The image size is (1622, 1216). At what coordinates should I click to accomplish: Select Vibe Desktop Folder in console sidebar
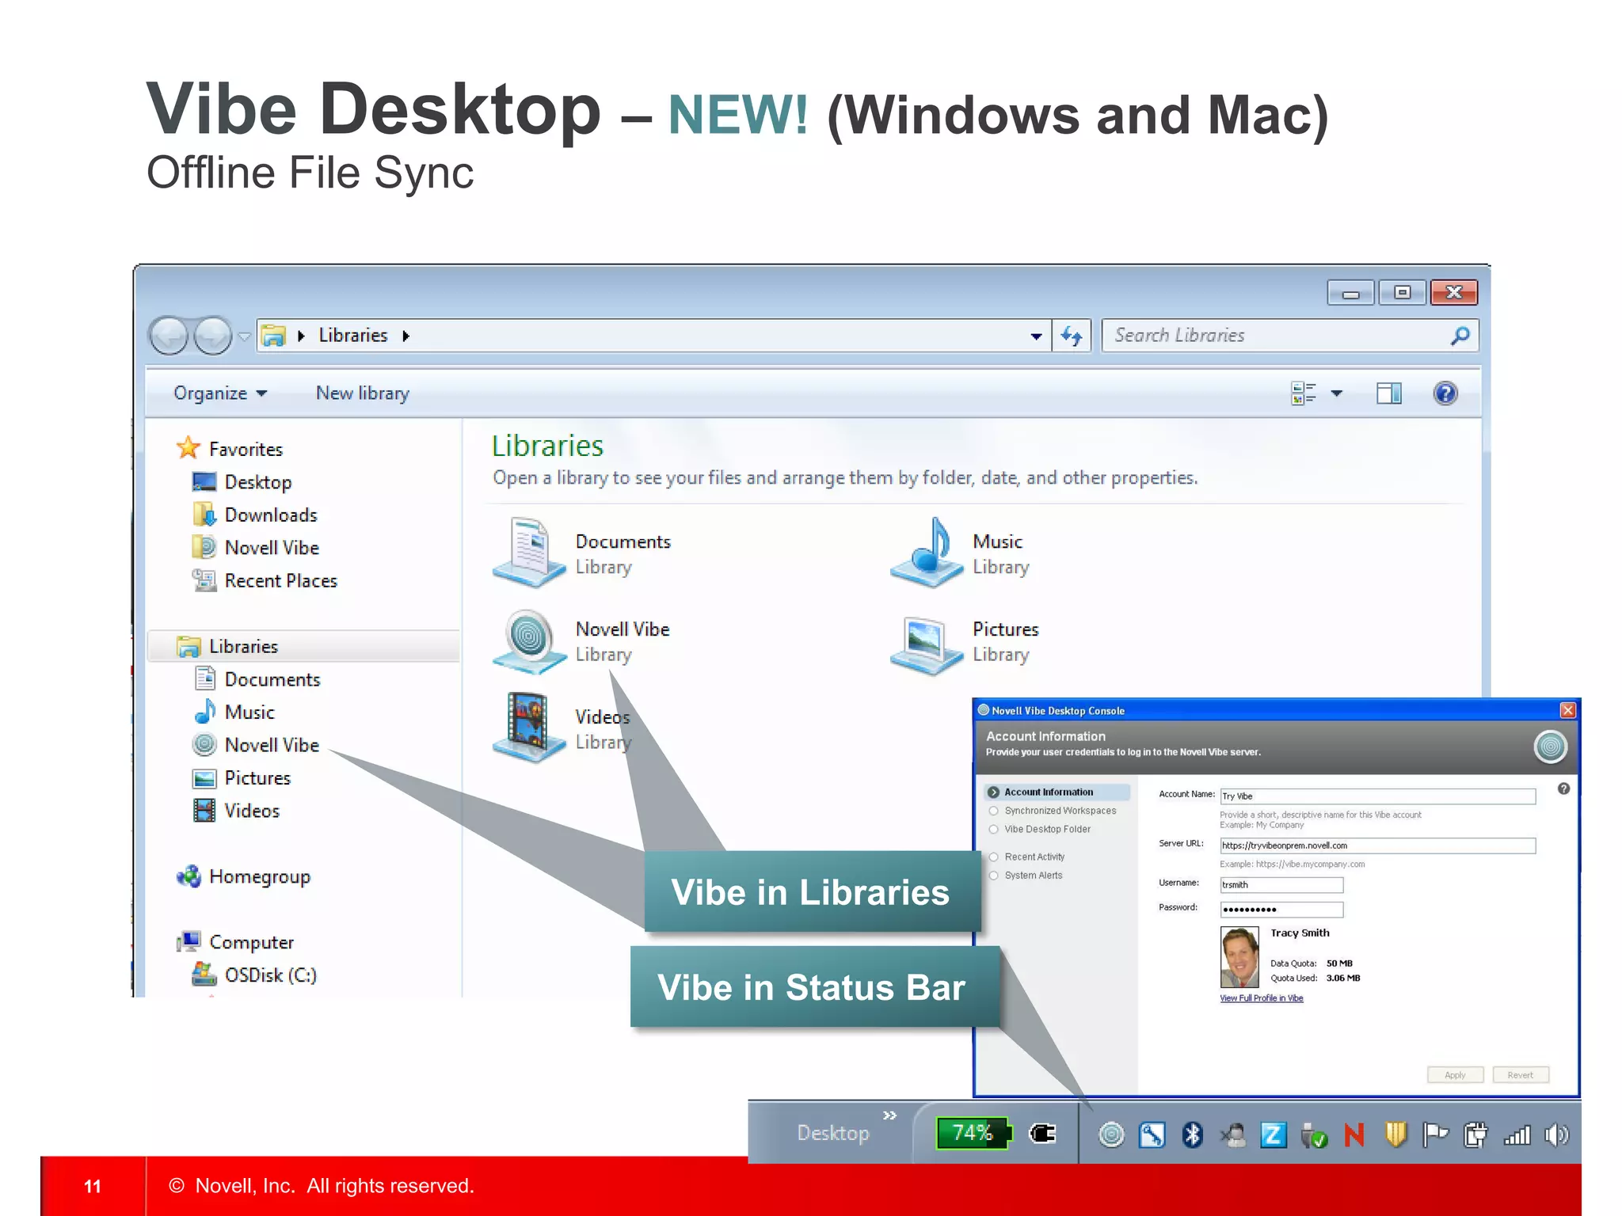point(1040,829)
